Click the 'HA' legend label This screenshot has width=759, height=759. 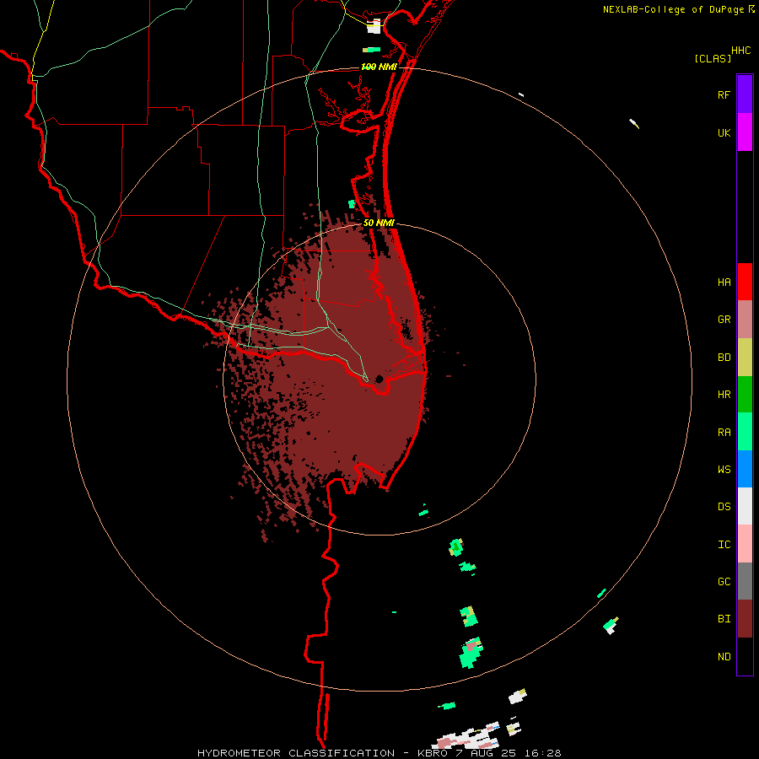click(724, 283)
